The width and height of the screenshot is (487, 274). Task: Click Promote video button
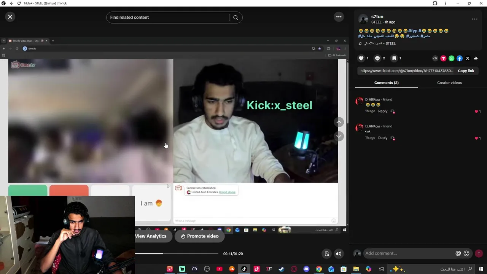(x=199, y=236)
